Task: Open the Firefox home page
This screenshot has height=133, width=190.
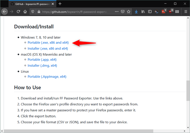Action: pyautogui.click(x=25, y=12)
